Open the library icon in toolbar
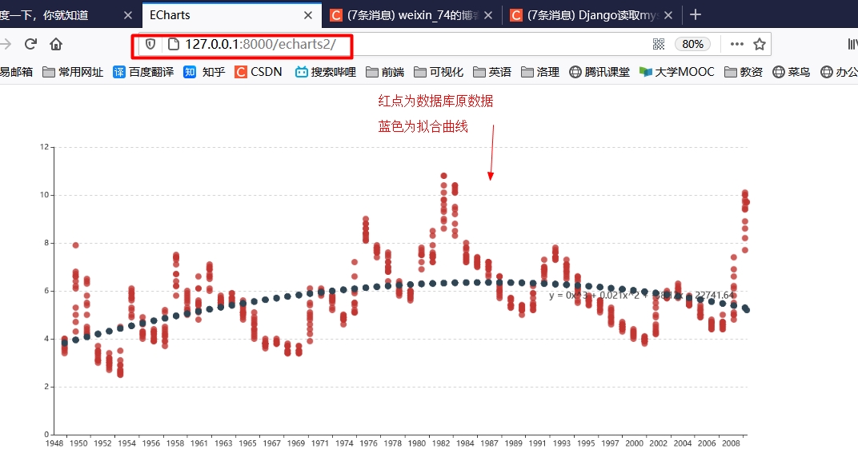This screenshot has height=469, width=858. click(x=852, y=44)
